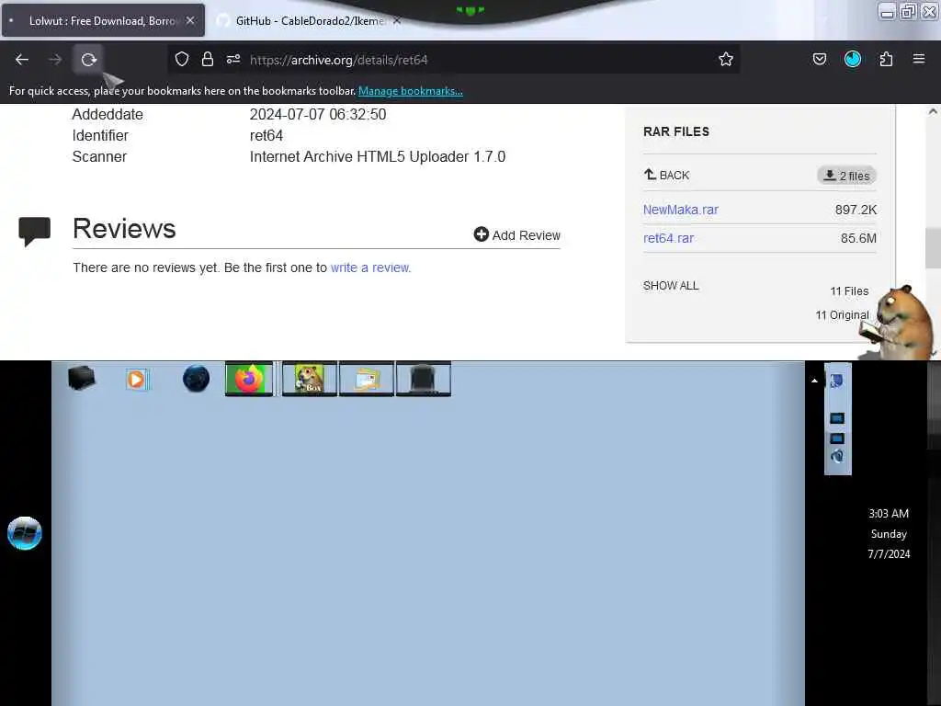Click the hamster reading book mascot
Image resolution: width=941 pixels, height=706 pixels.
coord(897,323)
